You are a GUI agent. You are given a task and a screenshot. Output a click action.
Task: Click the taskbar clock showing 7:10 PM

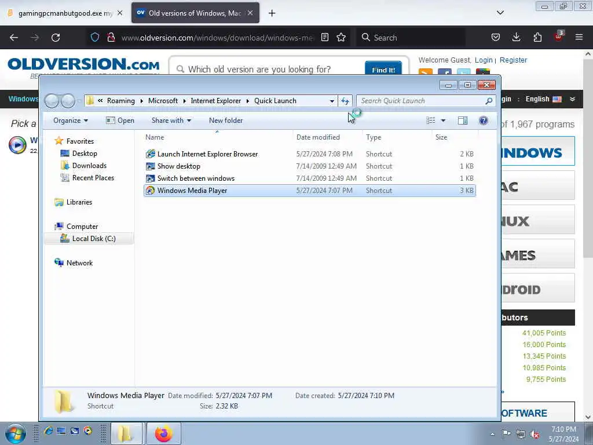click(563, 434)
